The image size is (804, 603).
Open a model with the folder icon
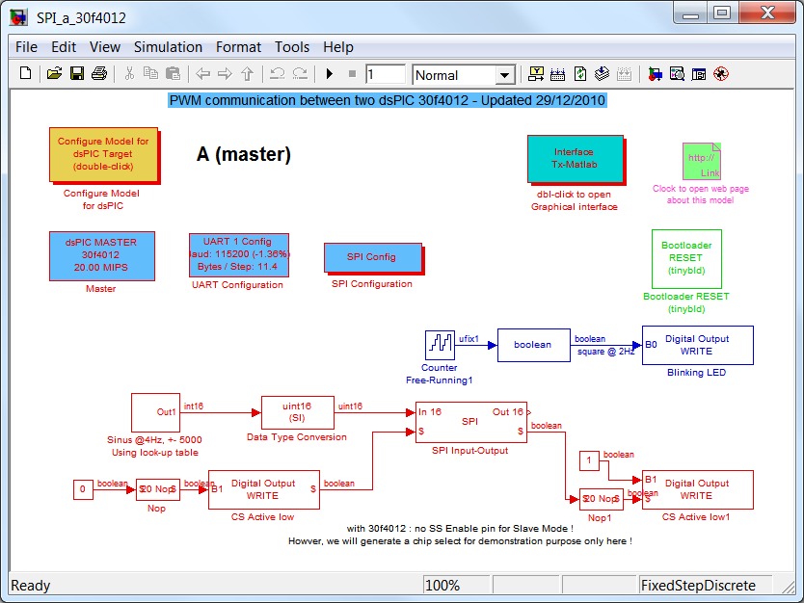tap(54, 74)
